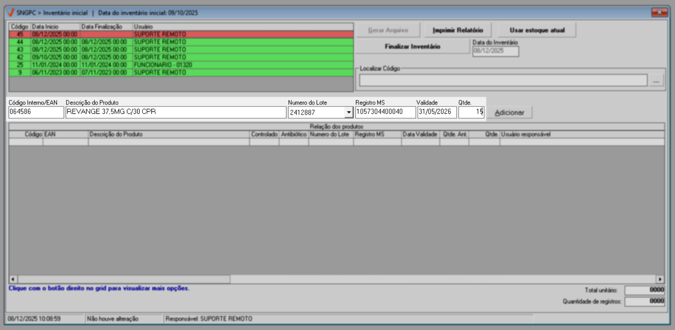Screen dimensions: 675x330
Task: Click the Descrição do Produto text field
Action: (175, 112)
